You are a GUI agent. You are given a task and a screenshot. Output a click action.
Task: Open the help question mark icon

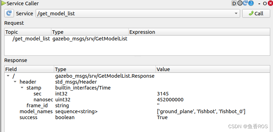(251, 3)
